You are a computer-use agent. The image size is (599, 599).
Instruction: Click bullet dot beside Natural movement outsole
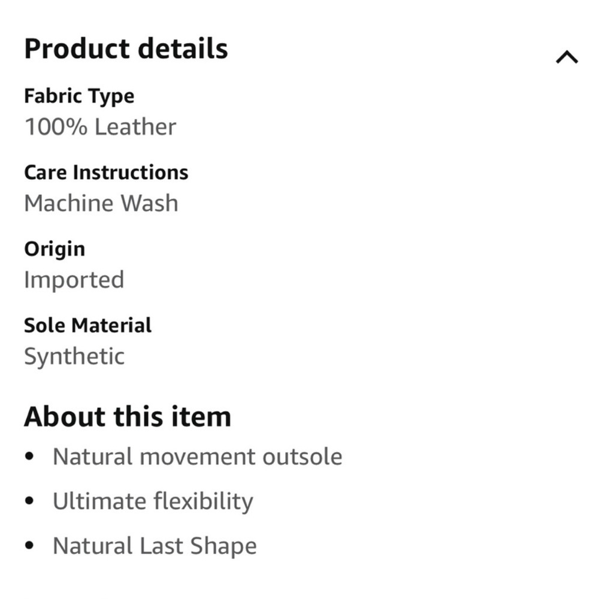click(x=29, y=456)
